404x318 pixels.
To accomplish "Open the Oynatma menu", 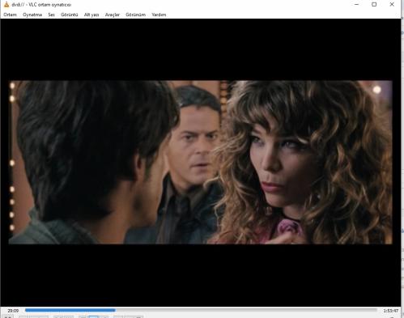I will (32, 15).
